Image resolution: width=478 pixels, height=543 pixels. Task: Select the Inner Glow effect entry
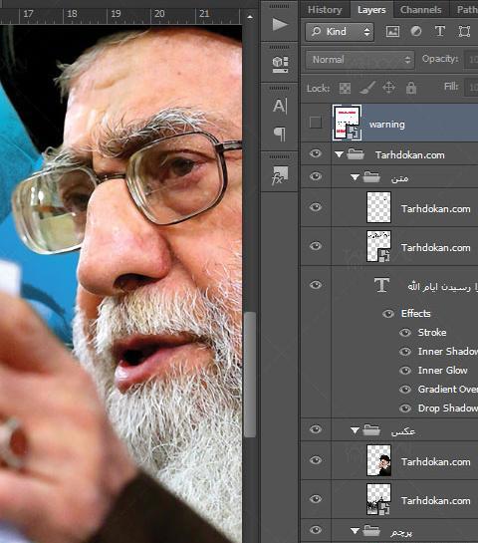click(x=443, y=371)
